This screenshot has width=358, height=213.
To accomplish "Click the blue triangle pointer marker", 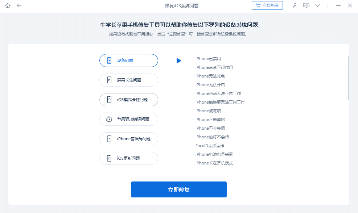I will [x=179, y=60].
